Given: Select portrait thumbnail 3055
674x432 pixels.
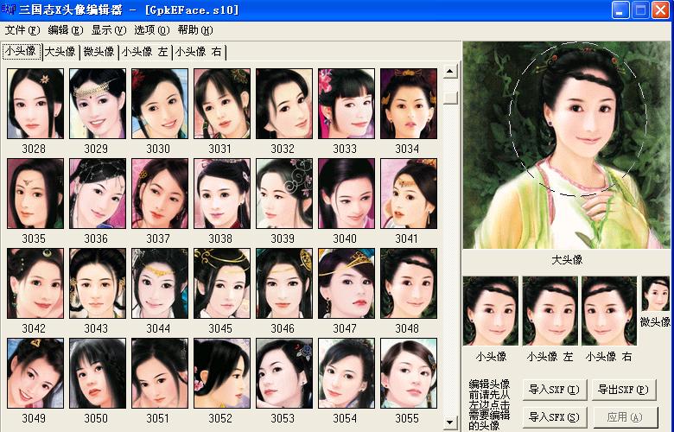Looking at the screenshot, I should coord(409,373).
